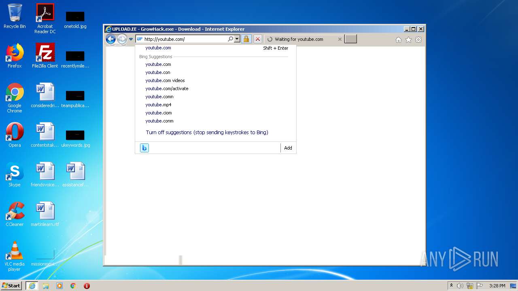Open a new tab button
The image size is (518, 291).
[350, 39]
